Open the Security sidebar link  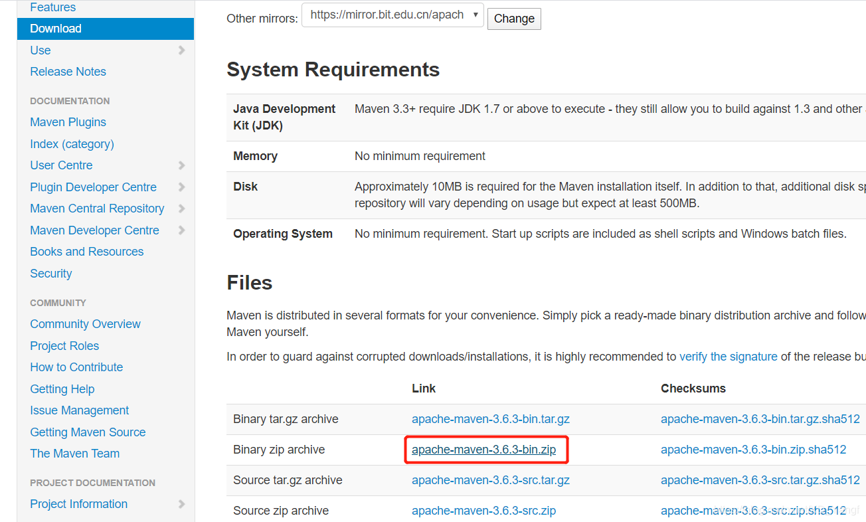point(50,274)
